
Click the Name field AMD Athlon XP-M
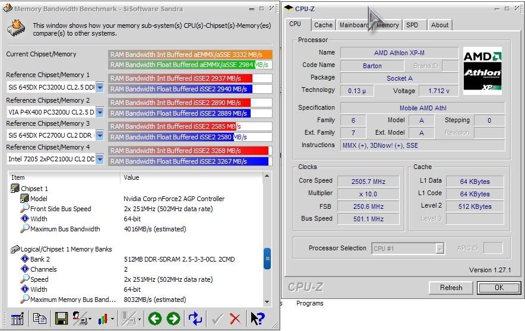click(399, 53)
